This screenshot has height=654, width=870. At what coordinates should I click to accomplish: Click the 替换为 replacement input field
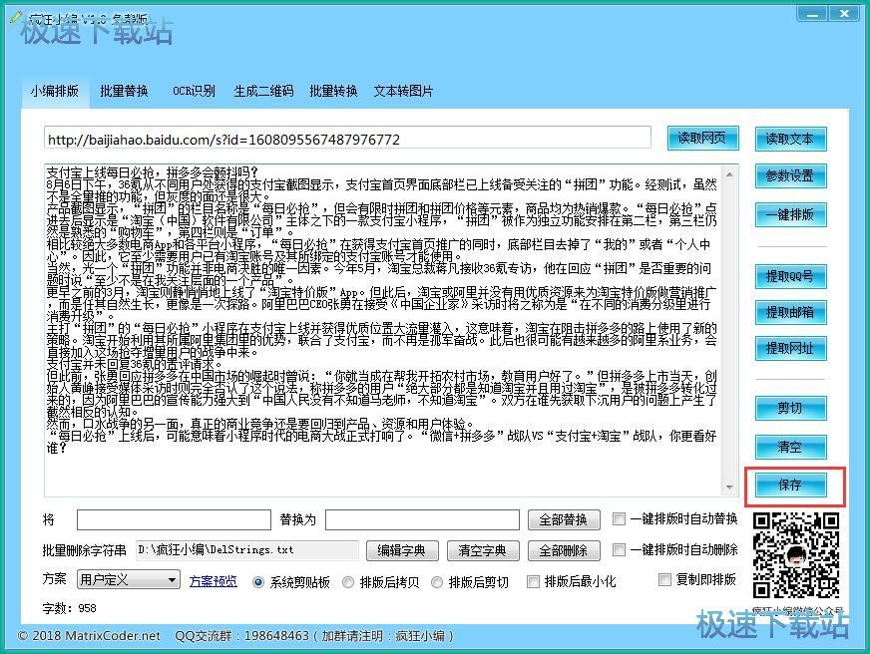pos(422,520)
